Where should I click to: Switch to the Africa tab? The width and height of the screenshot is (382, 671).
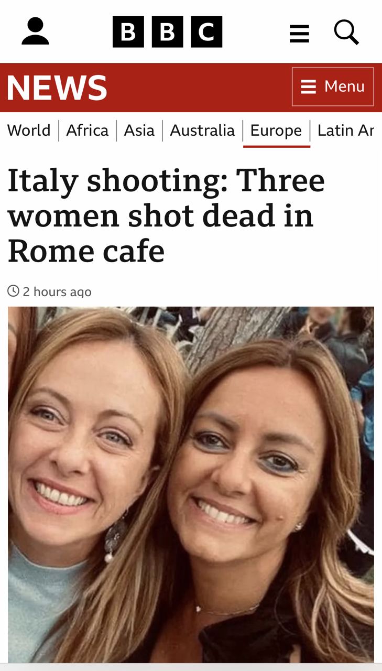click(x=87, y=130)
